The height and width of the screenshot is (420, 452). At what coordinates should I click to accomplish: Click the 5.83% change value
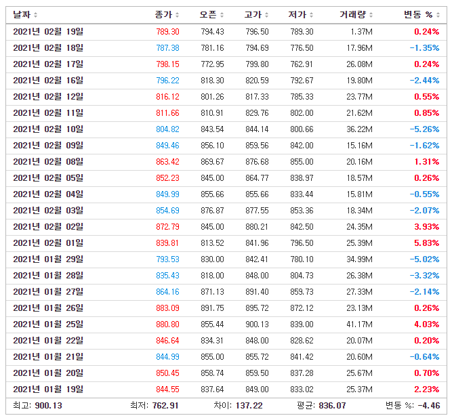427,243
